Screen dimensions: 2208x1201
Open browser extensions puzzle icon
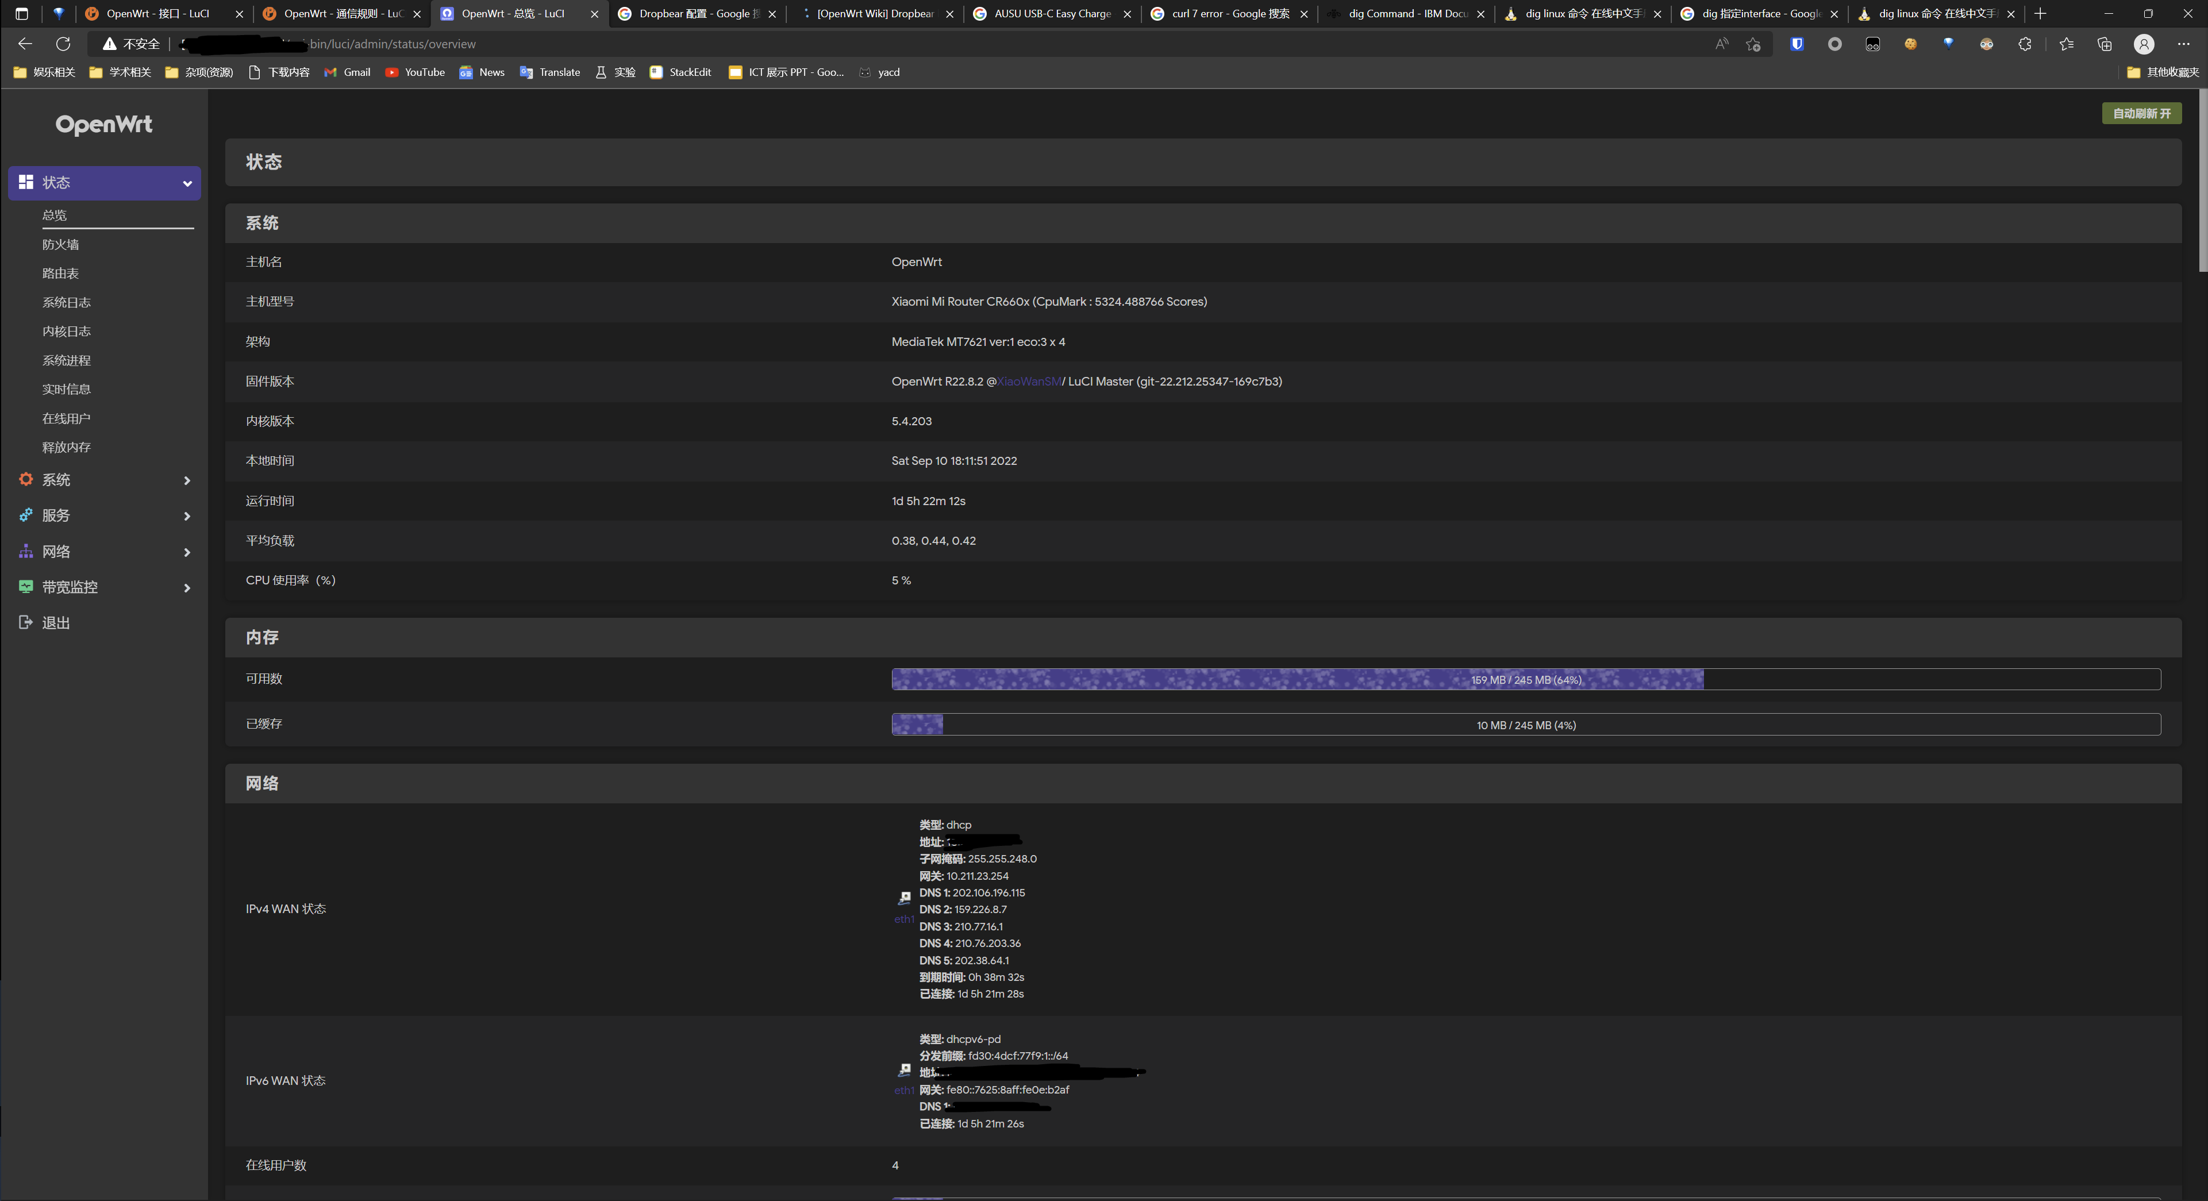[x=2025, y=44]
